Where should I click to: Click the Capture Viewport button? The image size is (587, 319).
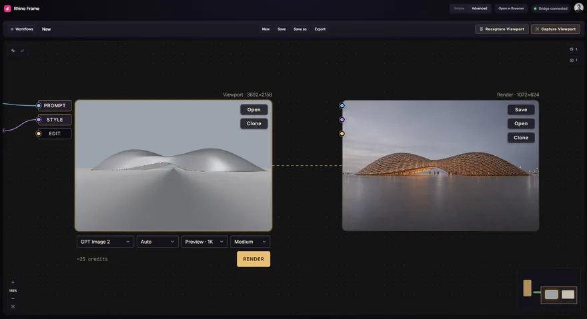(x=556, y=29)
